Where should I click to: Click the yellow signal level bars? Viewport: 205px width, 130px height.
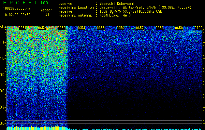click(36, 128)
